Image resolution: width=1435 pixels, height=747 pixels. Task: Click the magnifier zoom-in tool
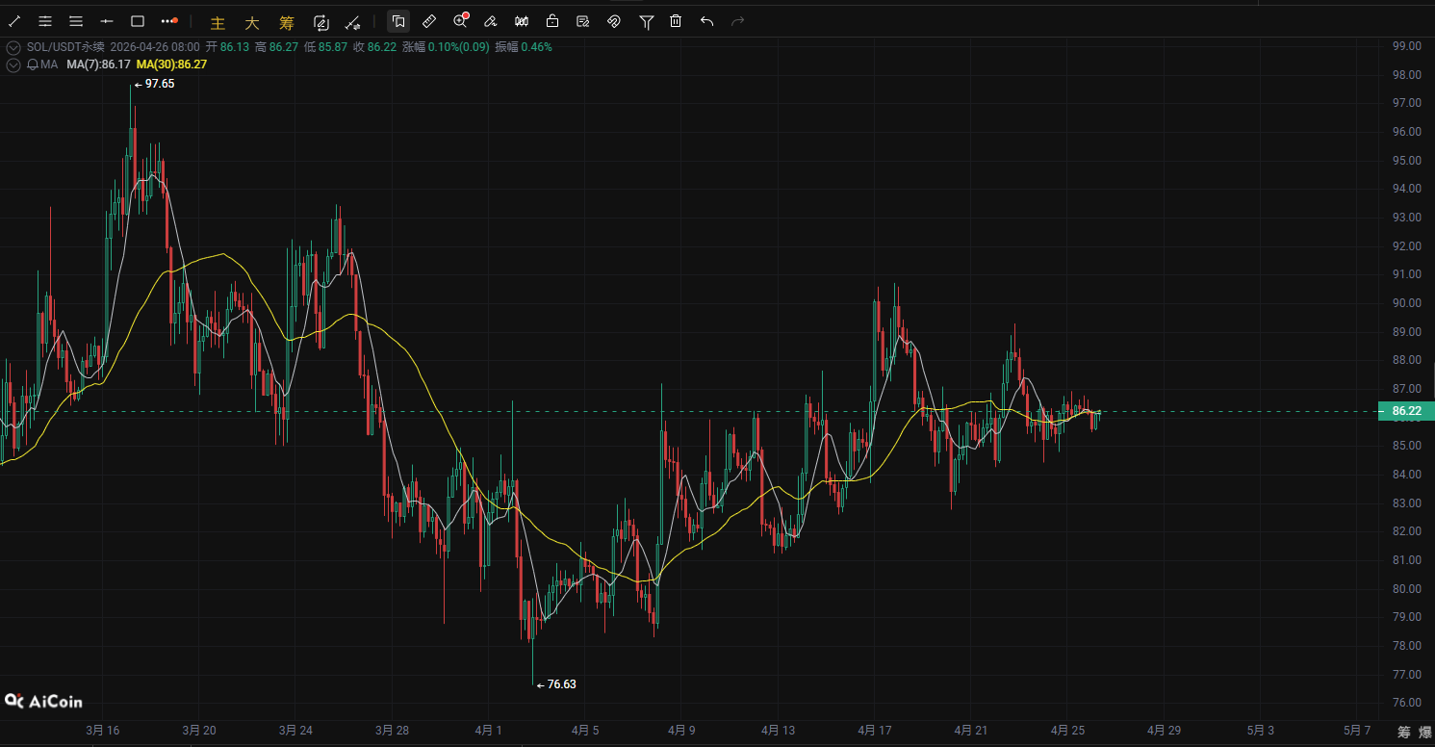[x=460, y=21]
